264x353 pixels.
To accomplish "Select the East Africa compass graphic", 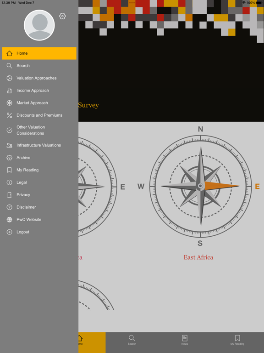I will 200,186.
